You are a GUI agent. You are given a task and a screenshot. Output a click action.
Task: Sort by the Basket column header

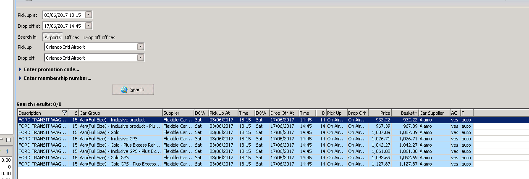(406, 113)
